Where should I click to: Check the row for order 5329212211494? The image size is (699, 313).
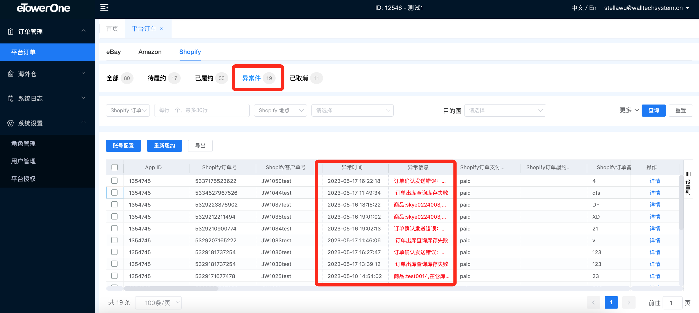pos(114,216)
